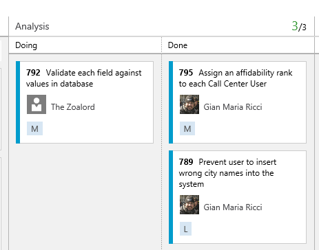Image resolution: width=319 pixels, height=250 pixels.
Task: Click Gian Maria Ricci name on card 789
Action: coord(233,207)
